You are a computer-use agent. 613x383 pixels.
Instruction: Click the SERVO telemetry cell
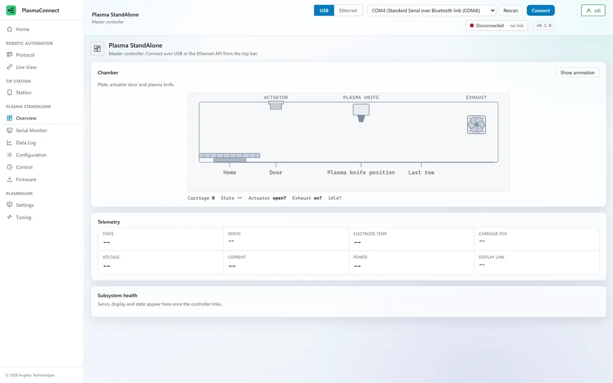click(x=286, y=239)
